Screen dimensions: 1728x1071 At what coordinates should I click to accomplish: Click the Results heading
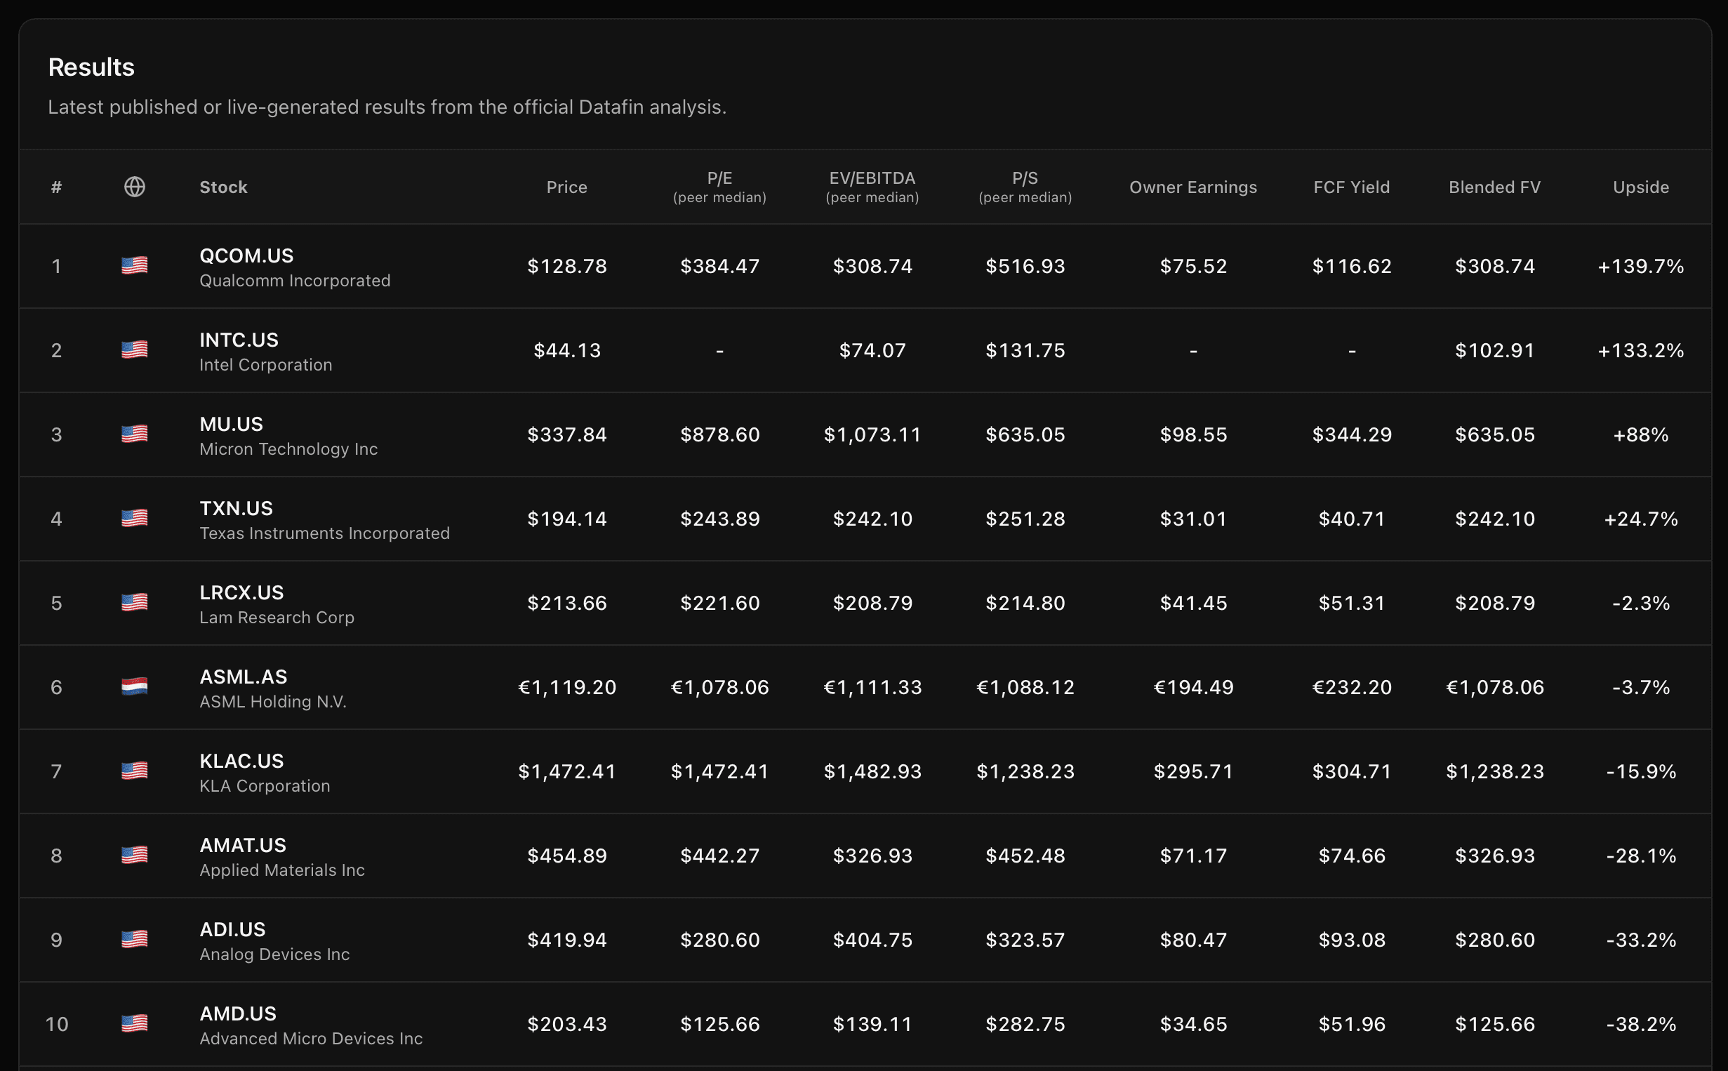pyautogui.click(x=91, y=67)
